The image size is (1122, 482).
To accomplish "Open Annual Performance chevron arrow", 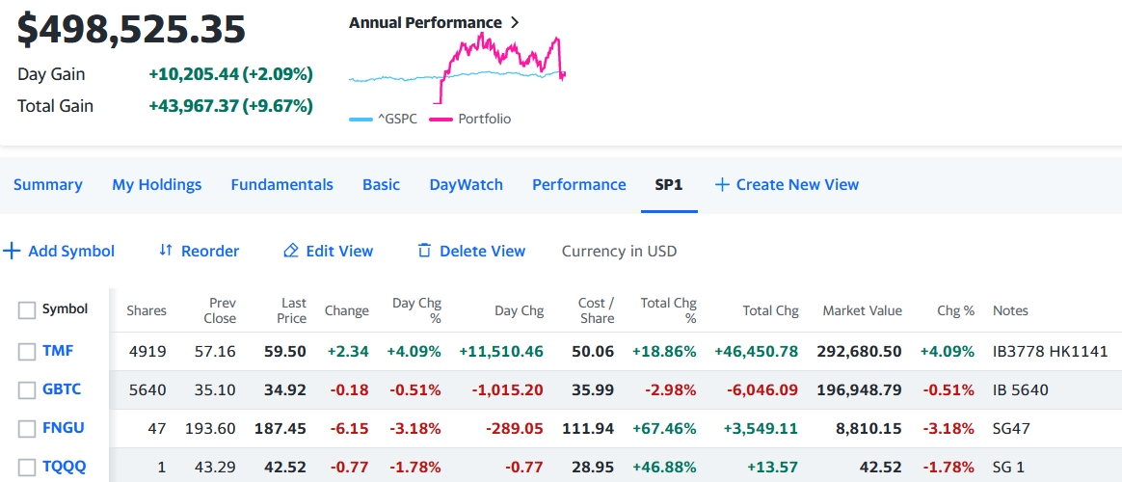I will pyautogui.click(x=515, y=22).
